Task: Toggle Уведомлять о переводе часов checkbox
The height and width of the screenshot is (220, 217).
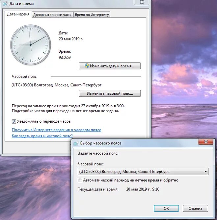Action: pyautogui.click(x=14, y=121)
